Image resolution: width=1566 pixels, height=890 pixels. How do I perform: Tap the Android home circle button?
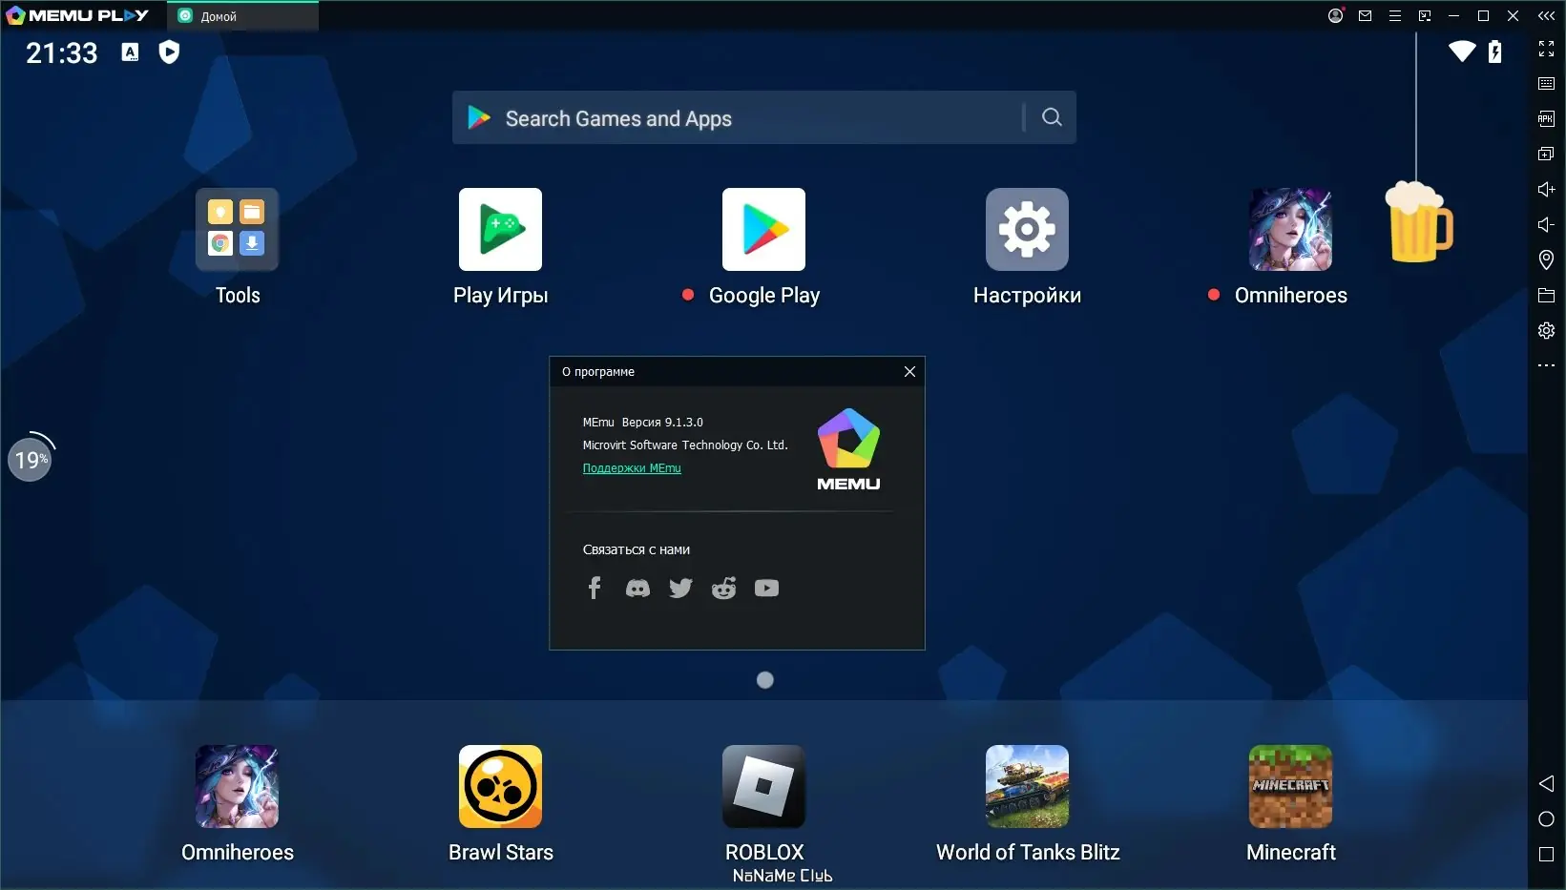point(1547,818)
